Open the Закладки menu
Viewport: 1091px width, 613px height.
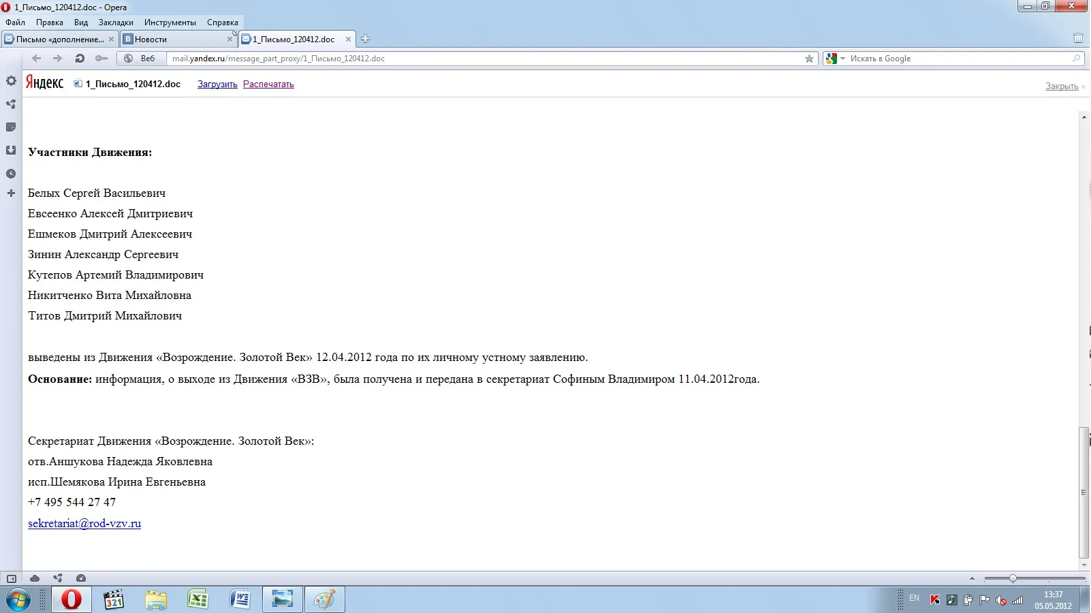[x=116, y=22]
